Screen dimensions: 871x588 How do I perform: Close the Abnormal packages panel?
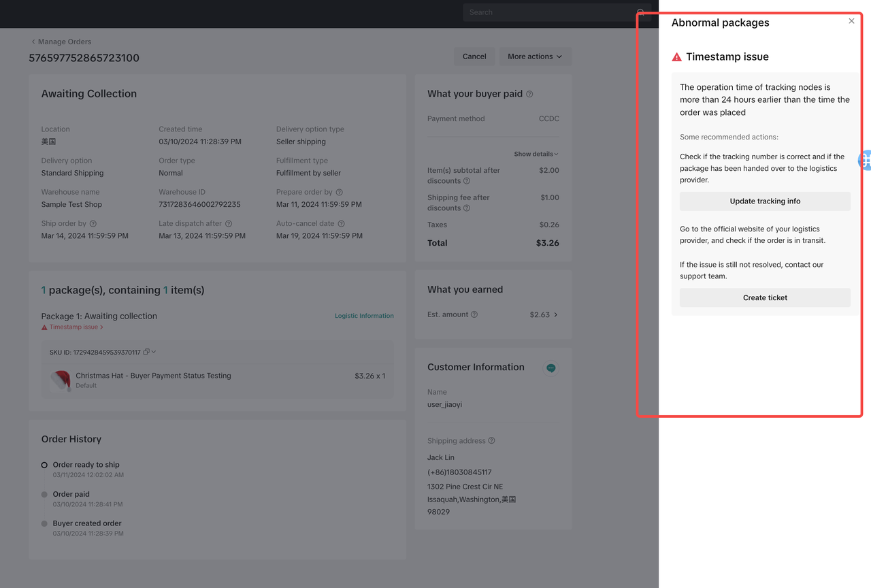[x=851, y=21]
